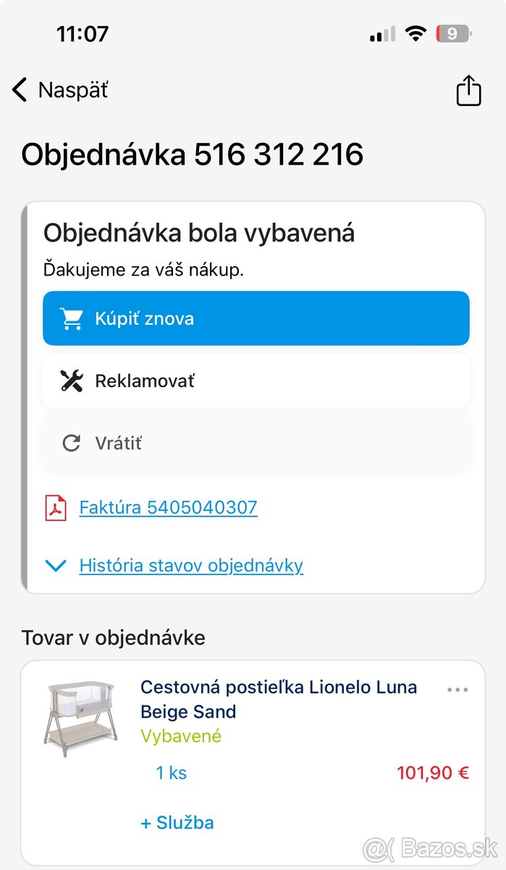Tap the + Služba expander on the product
The height and width of the screenshot is (870, 506).
tap(177, 822)
